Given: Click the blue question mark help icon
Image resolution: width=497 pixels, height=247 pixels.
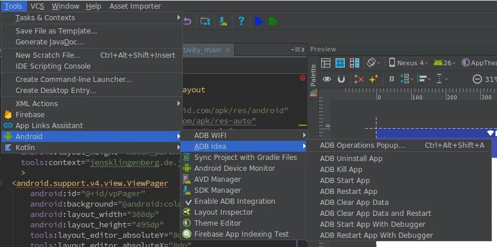Looking at the screenshot, I should click(x=241, y=21).
